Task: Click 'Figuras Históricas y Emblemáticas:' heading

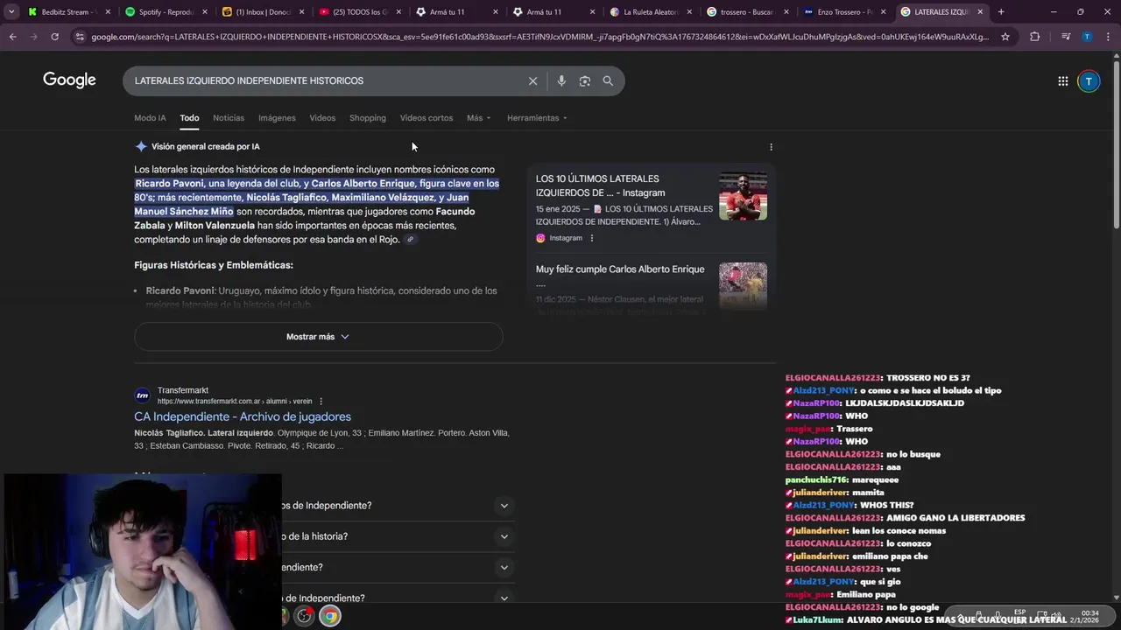Action: (214, 265)
